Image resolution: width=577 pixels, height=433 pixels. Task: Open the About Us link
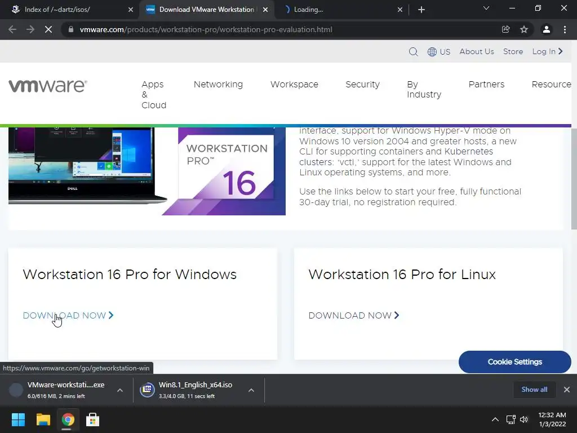click(x=477, y=51)
